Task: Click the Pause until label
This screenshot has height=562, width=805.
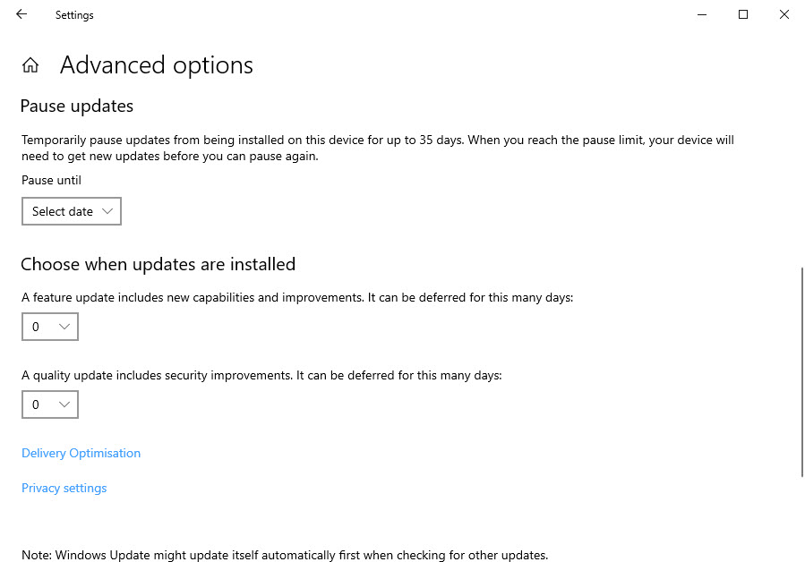Action: click(x=51, y=180)
